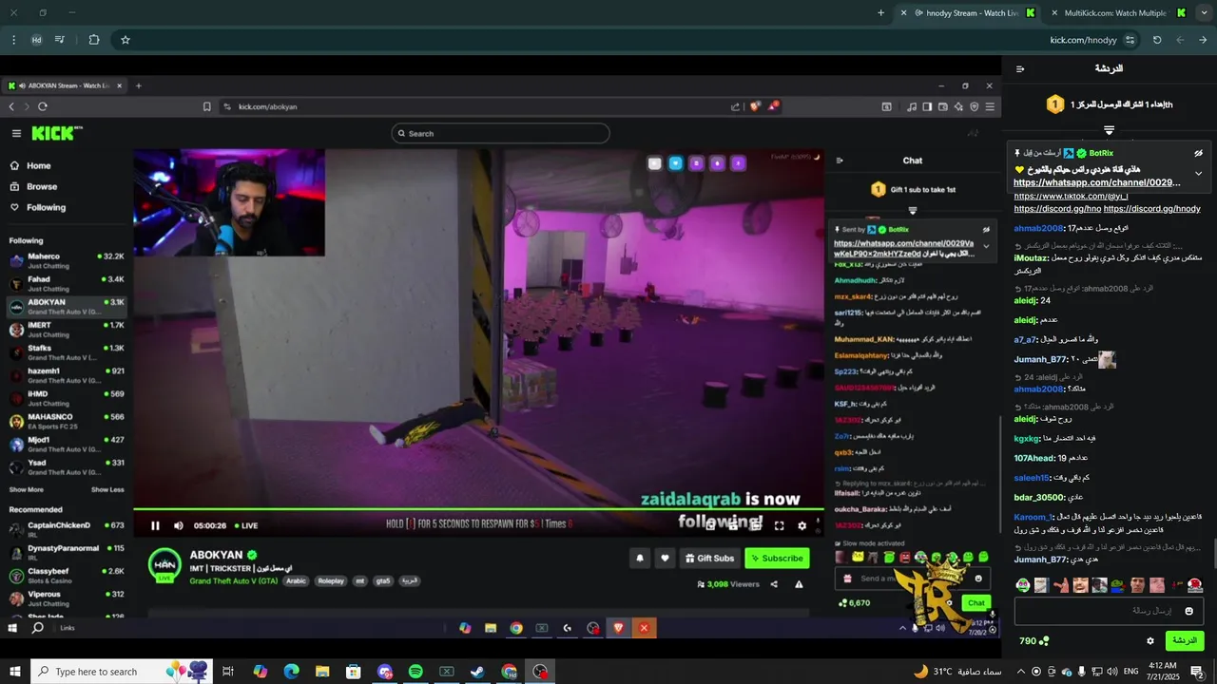This screenshot has height=684, width=1217.
Task: Collapse the inner Kick Chat panel
Action: point(840,161)
